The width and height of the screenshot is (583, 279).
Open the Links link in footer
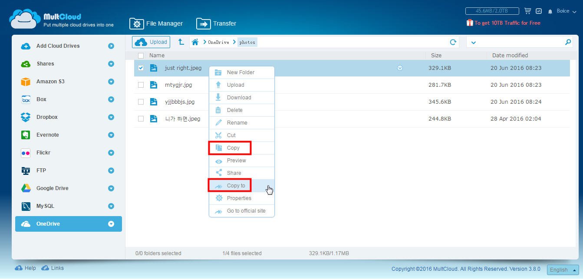point(53,268)
